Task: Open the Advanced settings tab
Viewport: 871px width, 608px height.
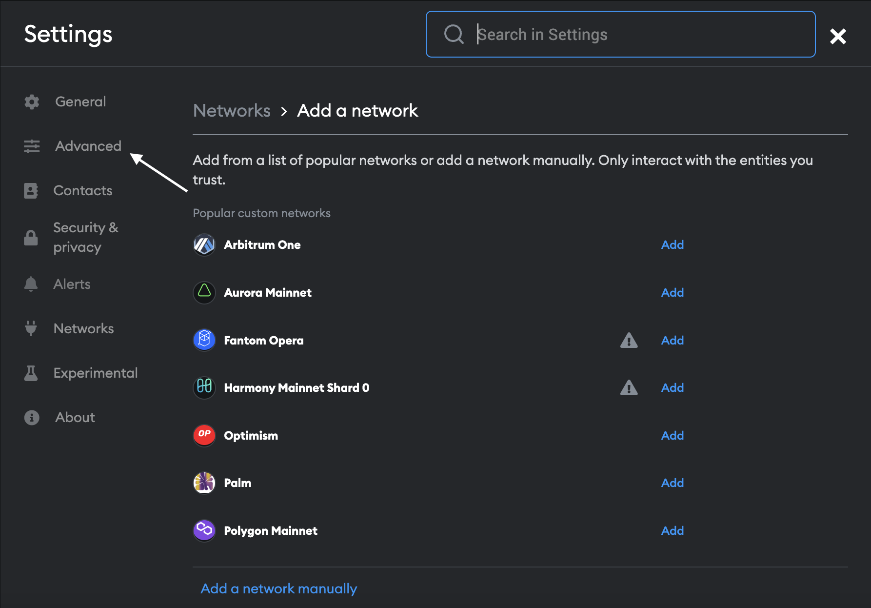Action: 88,146
